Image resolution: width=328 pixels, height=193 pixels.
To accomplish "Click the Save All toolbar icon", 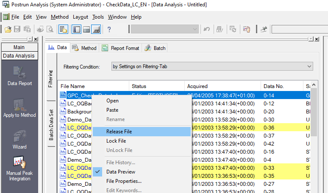I will (27, 29).
